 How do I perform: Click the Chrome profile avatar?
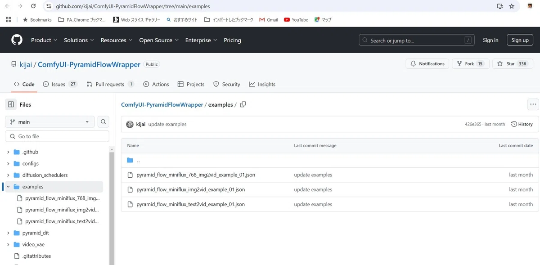[x=530, y=6]
